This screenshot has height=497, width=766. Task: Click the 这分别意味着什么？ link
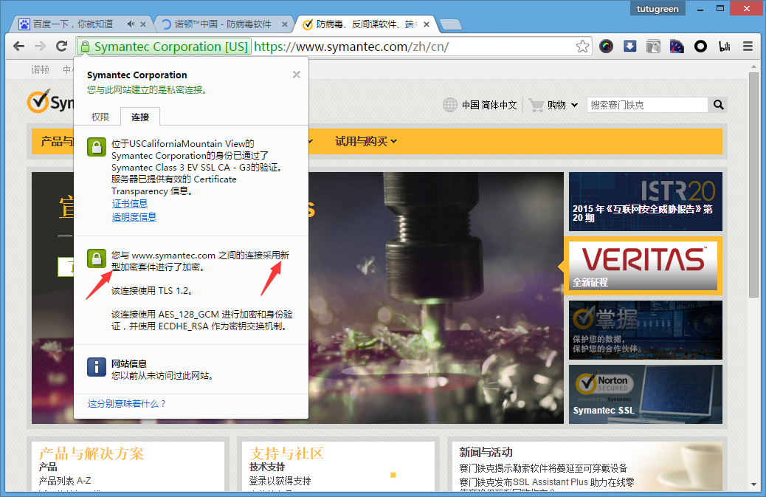coord(127,404)
